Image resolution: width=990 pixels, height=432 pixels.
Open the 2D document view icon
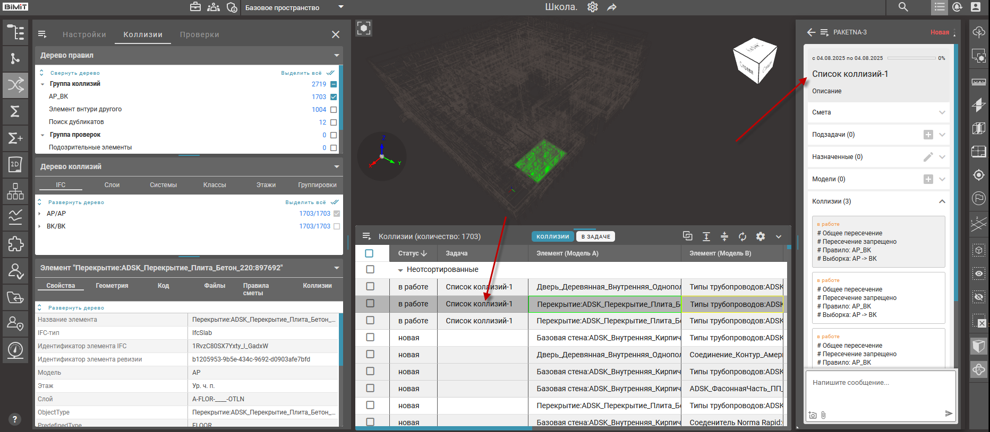point(15,164)
